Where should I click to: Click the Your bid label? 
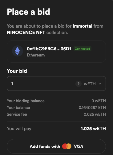pyautogui.click(x=17, y=71)
